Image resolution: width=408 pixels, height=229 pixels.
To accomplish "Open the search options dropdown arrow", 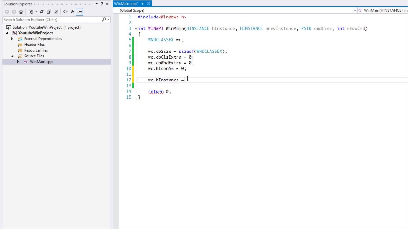I will [x=108, y=19].
